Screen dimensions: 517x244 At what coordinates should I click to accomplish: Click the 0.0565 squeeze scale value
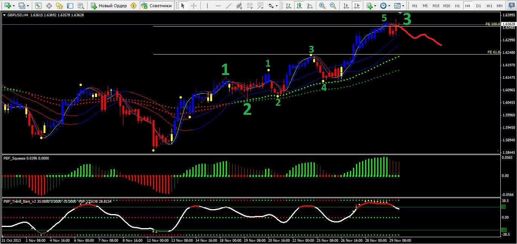coord(508,157)
